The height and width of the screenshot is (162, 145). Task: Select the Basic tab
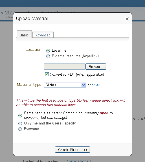pyautogui.click(x=24, y=35)
